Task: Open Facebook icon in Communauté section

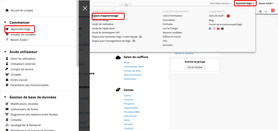Action: [210, 29]
